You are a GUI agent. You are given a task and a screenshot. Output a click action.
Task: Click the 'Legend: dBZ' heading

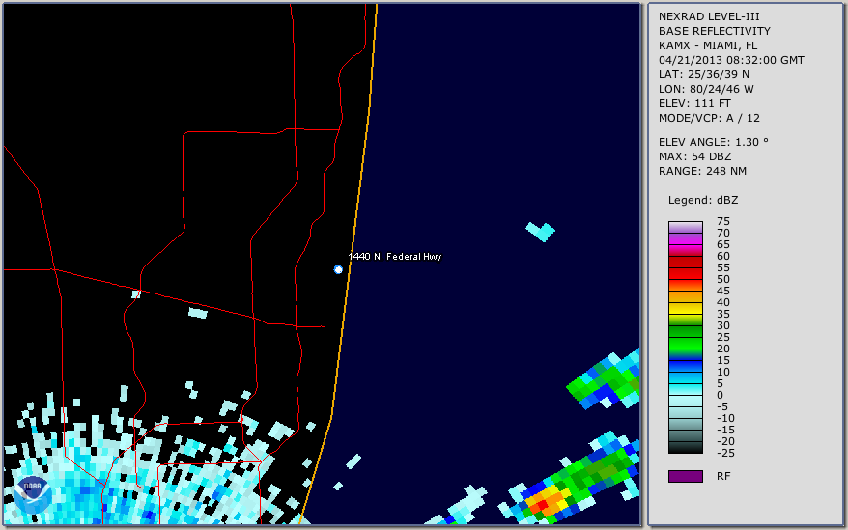pyautogui.click(x=703, y=200)
